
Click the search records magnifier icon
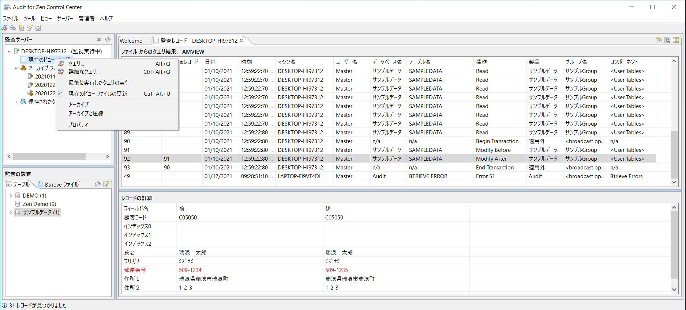667,40
